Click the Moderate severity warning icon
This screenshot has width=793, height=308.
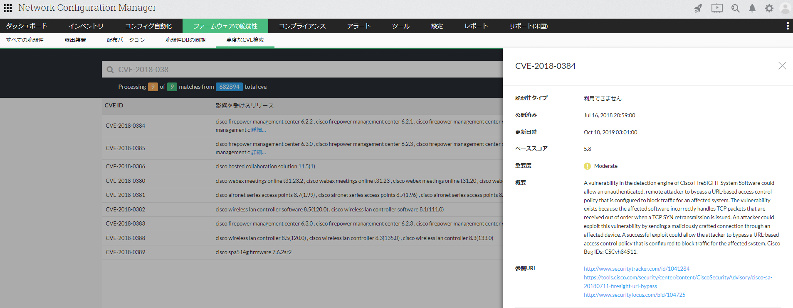[587, 166]
